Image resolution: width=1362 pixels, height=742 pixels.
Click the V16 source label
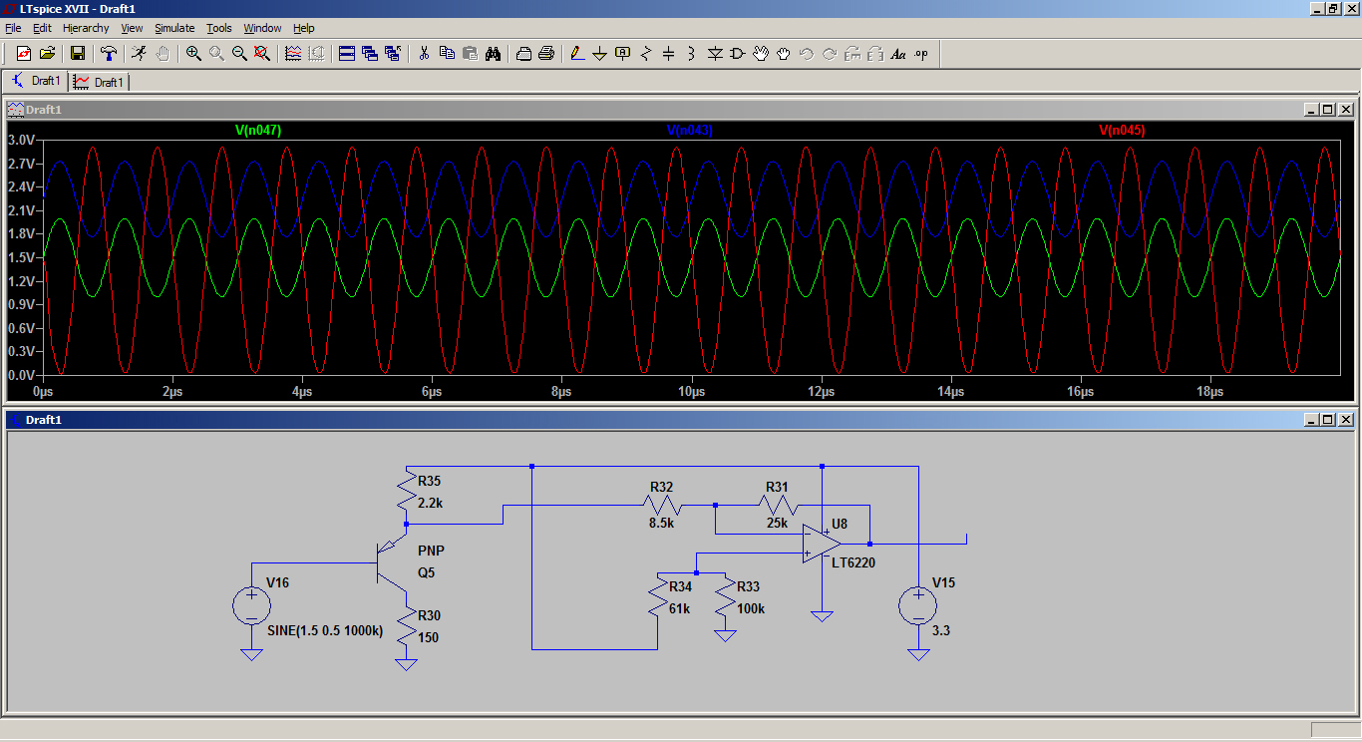tap(278, 582)
